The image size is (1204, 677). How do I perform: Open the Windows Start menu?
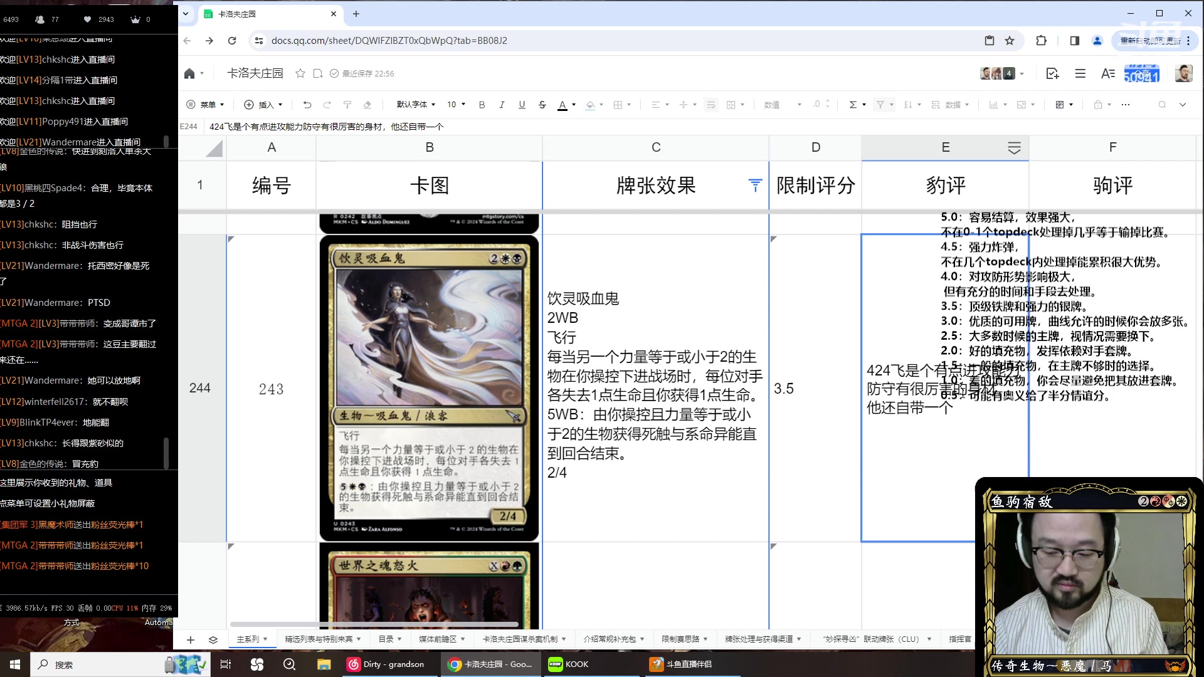tap(15, 664)
